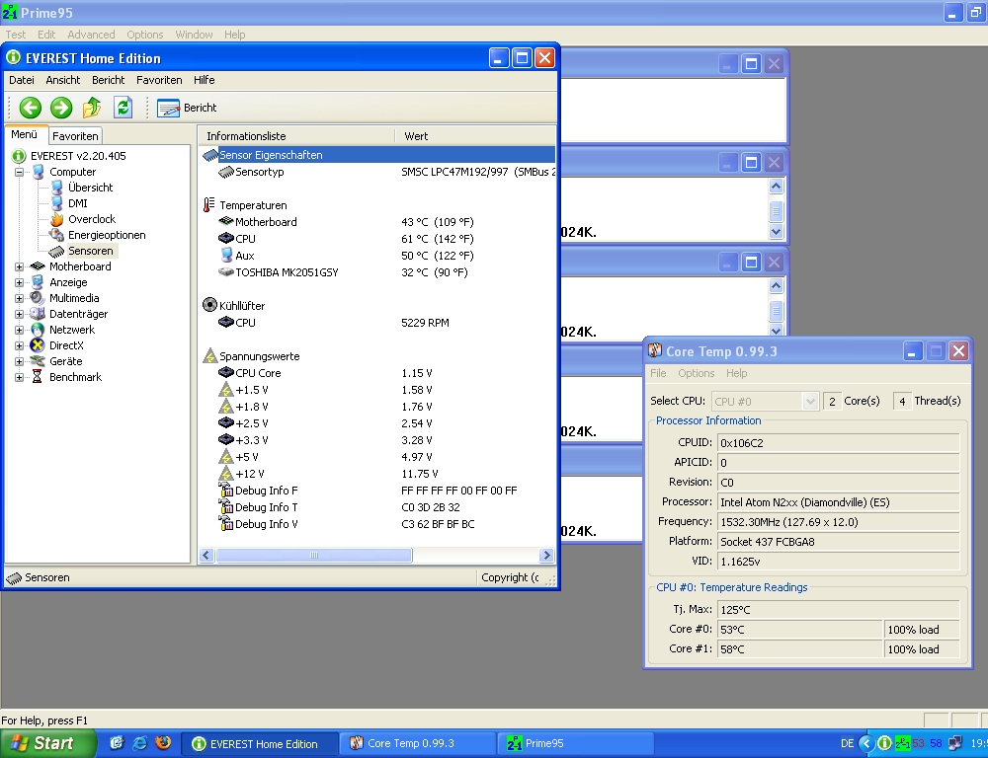Click the DirectX icon in the tree
988x758 pixels.
click(38, 345)
